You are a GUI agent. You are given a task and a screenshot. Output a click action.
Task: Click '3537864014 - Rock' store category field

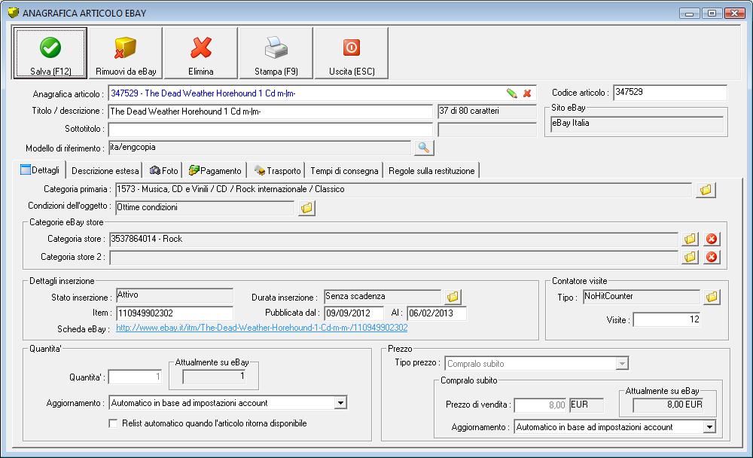tap(394, 239)
